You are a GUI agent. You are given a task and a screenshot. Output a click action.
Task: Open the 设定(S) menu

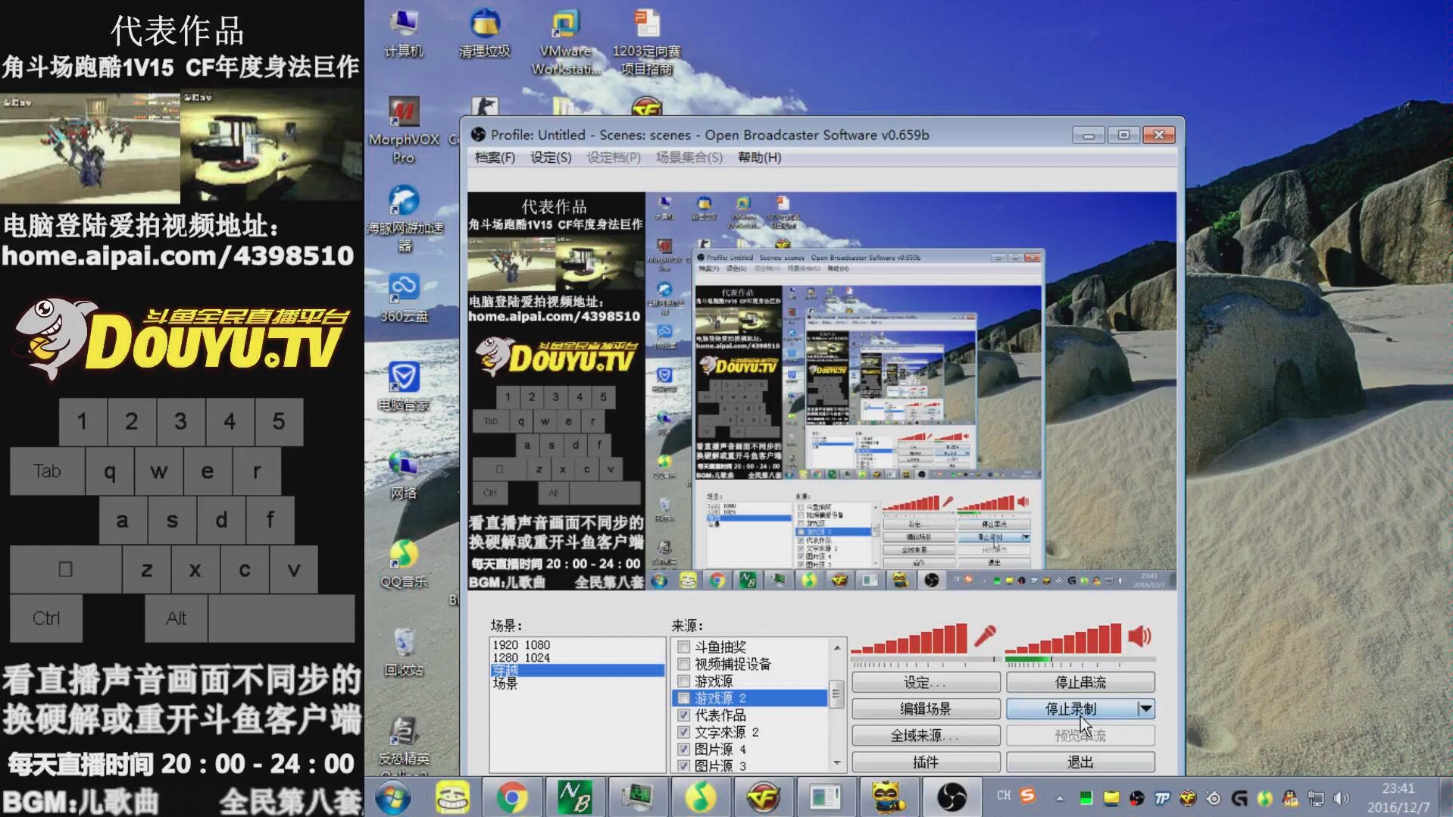(x=551, y=158)
